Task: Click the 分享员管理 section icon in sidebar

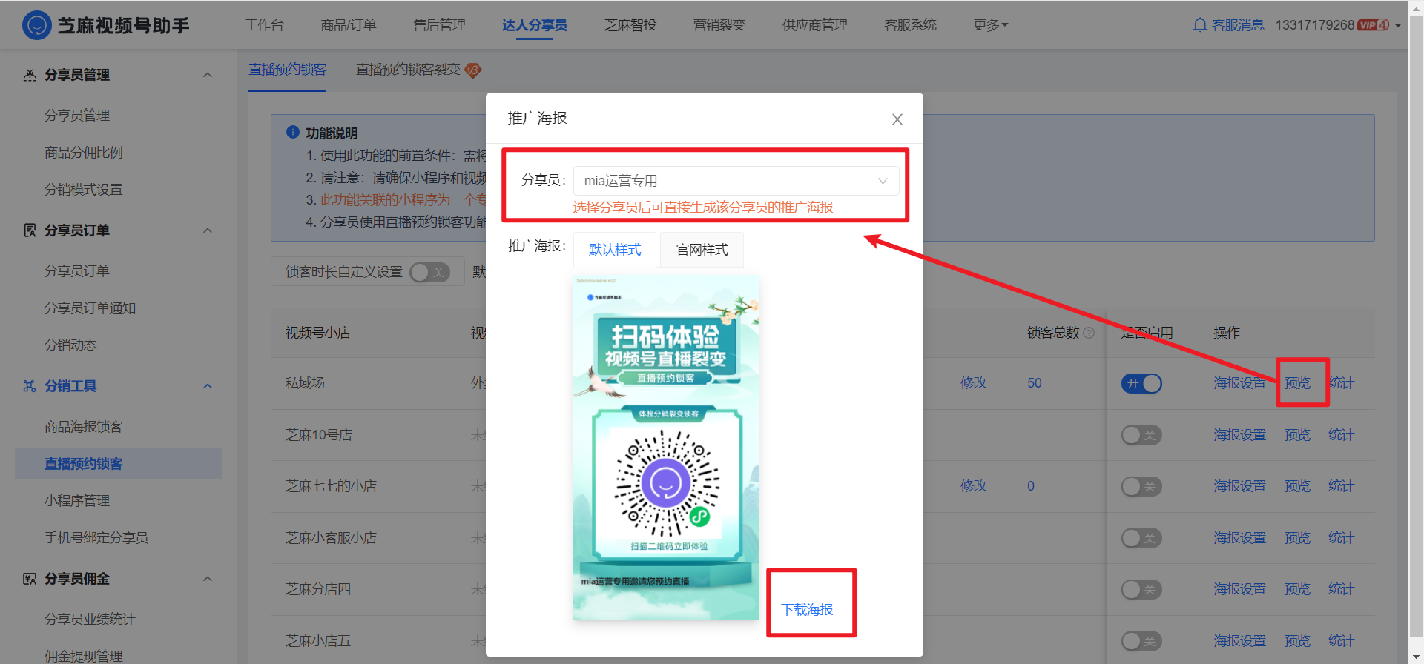Action: tap(30, 75)
